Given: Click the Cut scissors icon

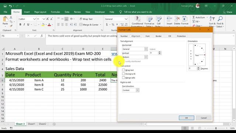Looking at the screenshot, I should click(x=11, y=17).
